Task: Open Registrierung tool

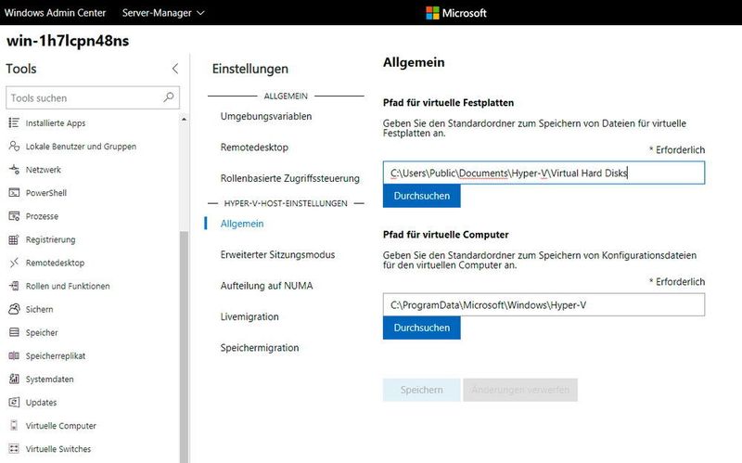Action: [x=50, y=239]
